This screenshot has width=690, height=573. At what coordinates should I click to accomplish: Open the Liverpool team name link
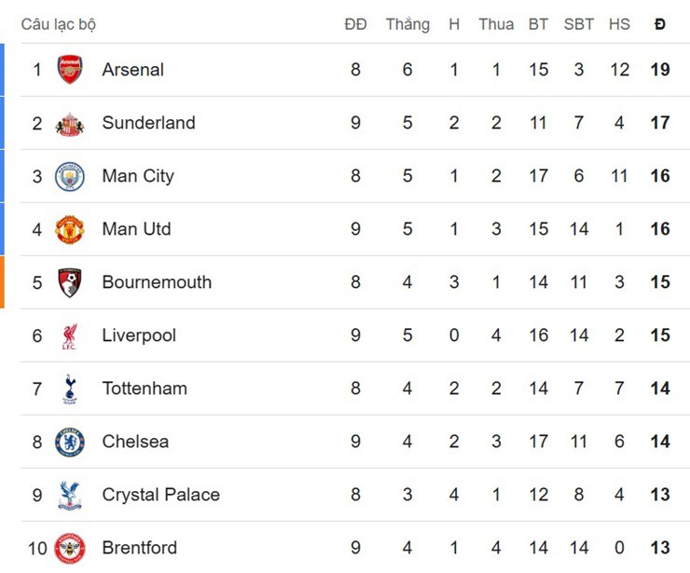[139, 335]
